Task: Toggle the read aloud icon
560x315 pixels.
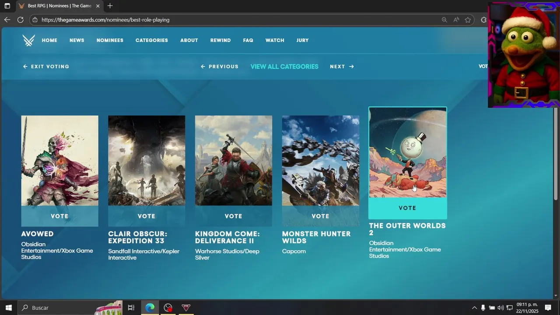Action: pos(456,20)
